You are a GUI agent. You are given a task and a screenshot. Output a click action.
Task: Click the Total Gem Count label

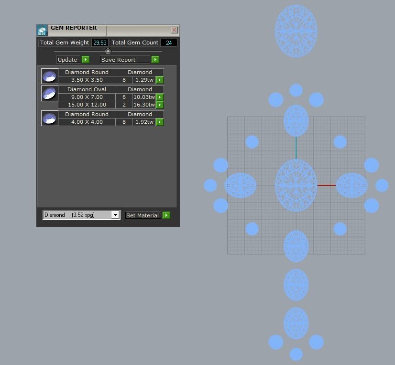(135, 43)
